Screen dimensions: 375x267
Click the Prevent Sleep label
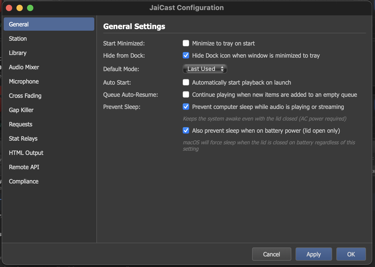coord(122,107)
